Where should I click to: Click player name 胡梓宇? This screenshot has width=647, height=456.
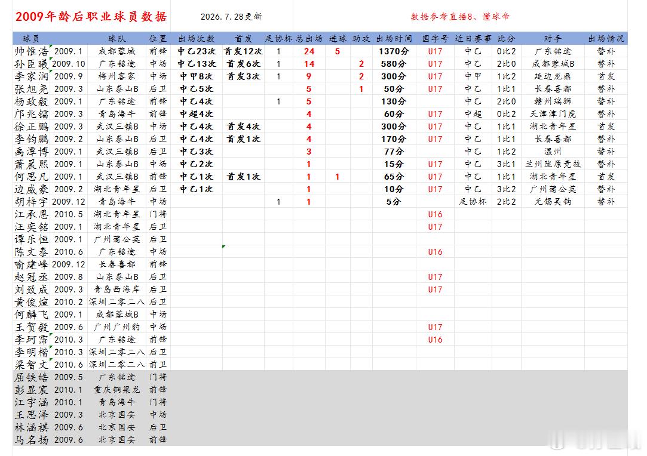[x=31, y=202]
